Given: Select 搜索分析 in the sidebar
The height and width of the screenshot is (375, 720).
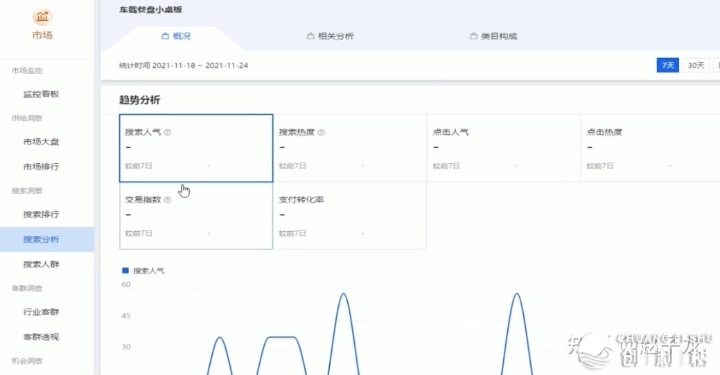Looking at the screenshot, I should click(47, 239).
